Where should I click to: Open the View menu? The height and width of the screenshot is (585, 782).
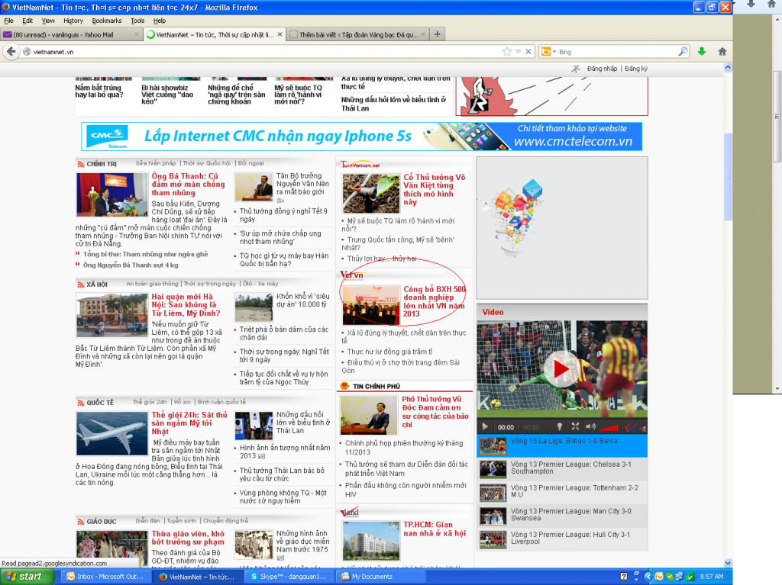(x=48, y=21)
